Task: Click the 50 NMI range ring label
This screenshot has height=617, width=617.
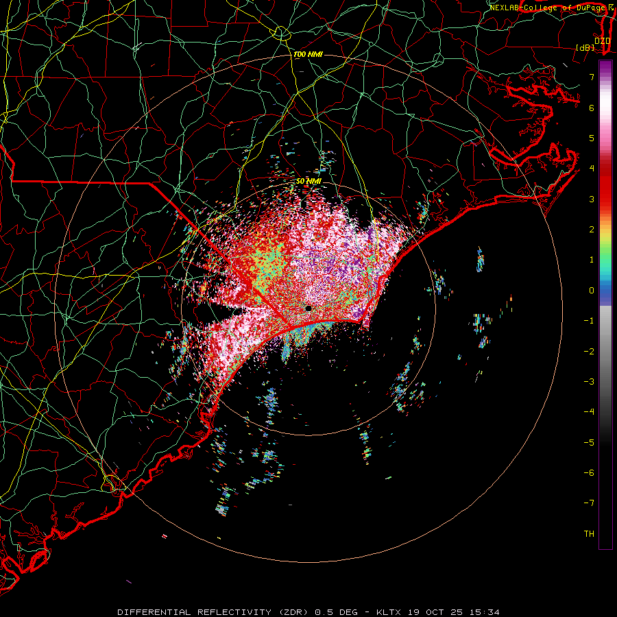Action: 309,181
